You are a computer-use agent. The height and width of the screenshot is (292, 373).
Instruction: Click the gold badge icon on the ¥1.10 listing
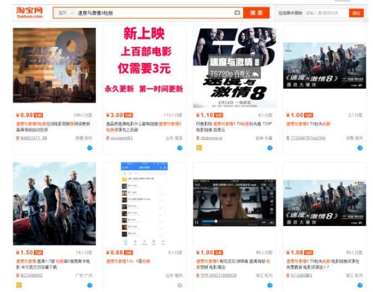tap(199, 148)
